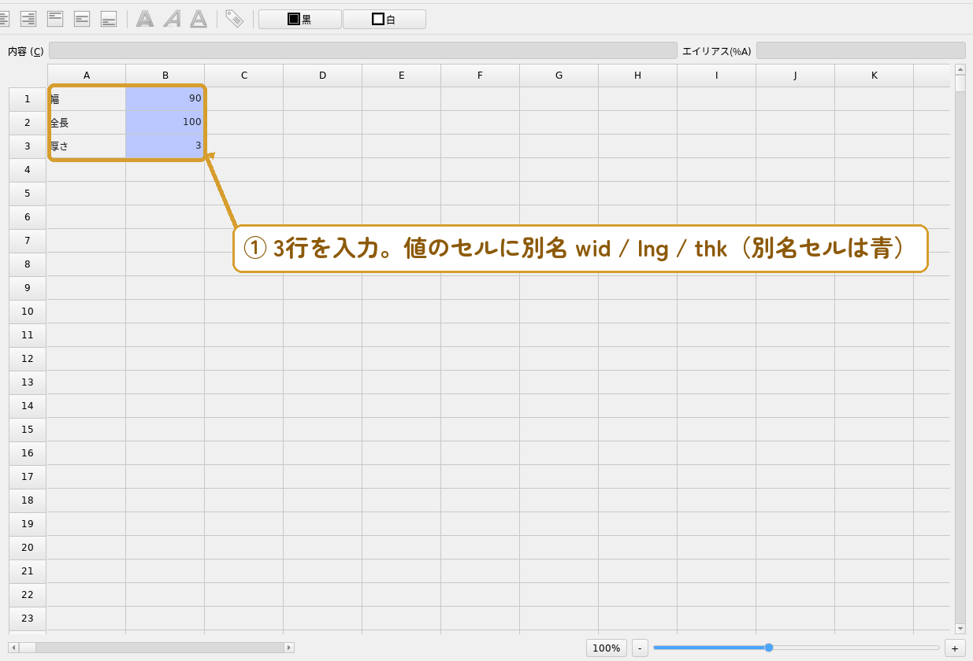This screenshot has width=973, height=661.
Task: Select row 8 header
Action: [28, 264]
